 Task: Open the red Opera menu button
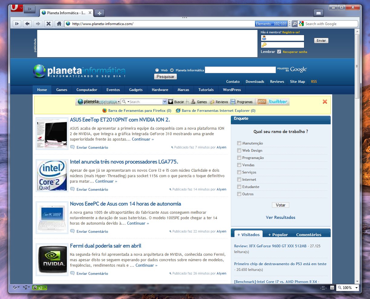tap(17, 8)
